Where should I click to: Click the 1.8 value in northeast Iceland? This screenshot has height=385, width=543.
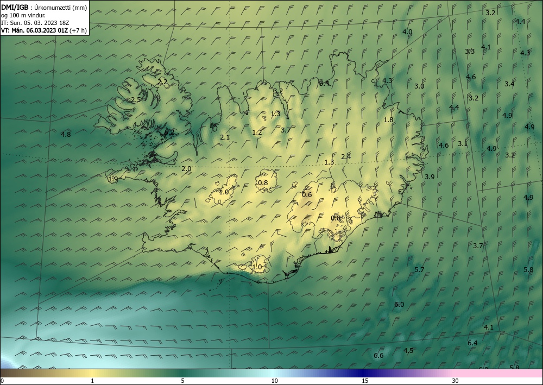click(389, 120)
